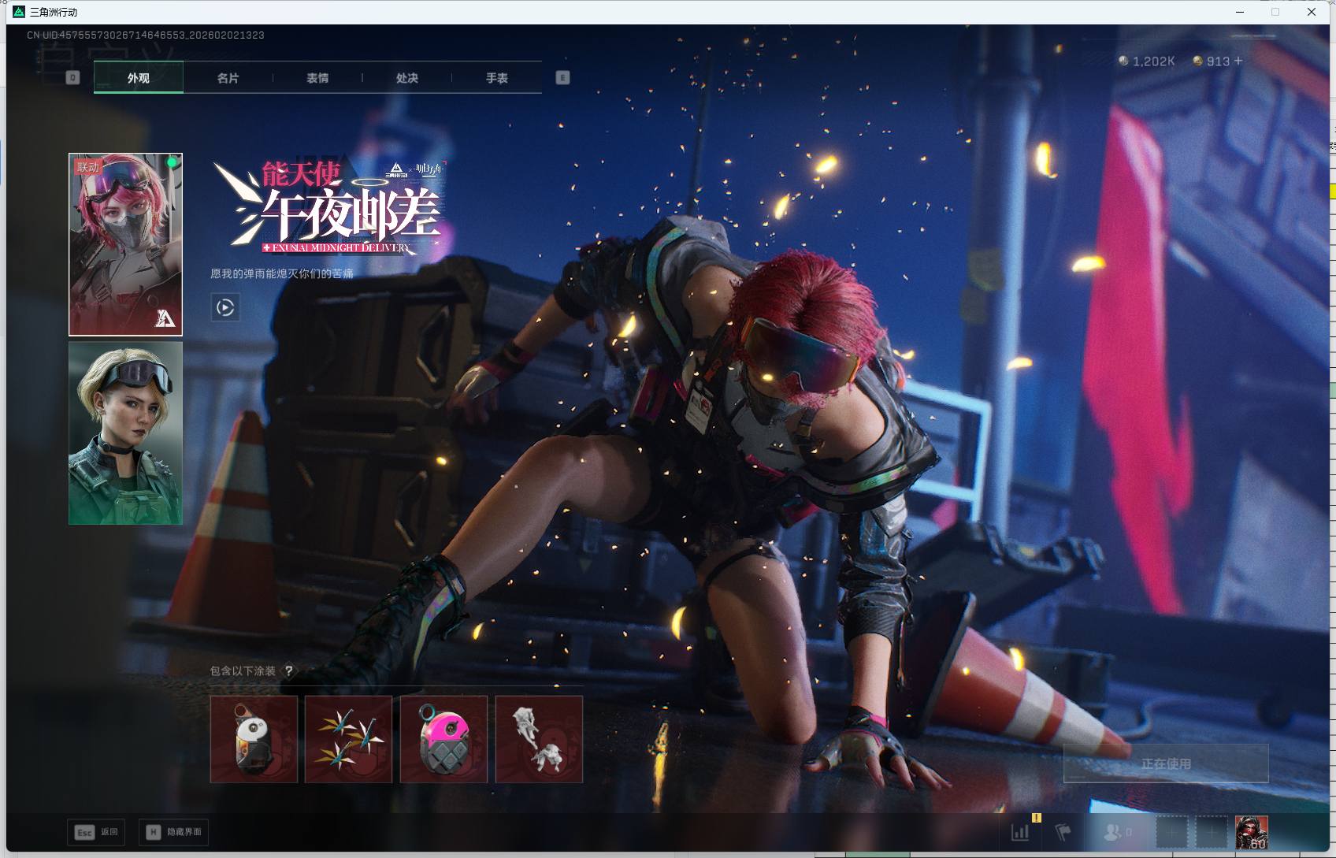Viewport: 1336px width, 858px height.
Task: Open the flags icon in bottom bar
Action: (x=1063, y=831)
